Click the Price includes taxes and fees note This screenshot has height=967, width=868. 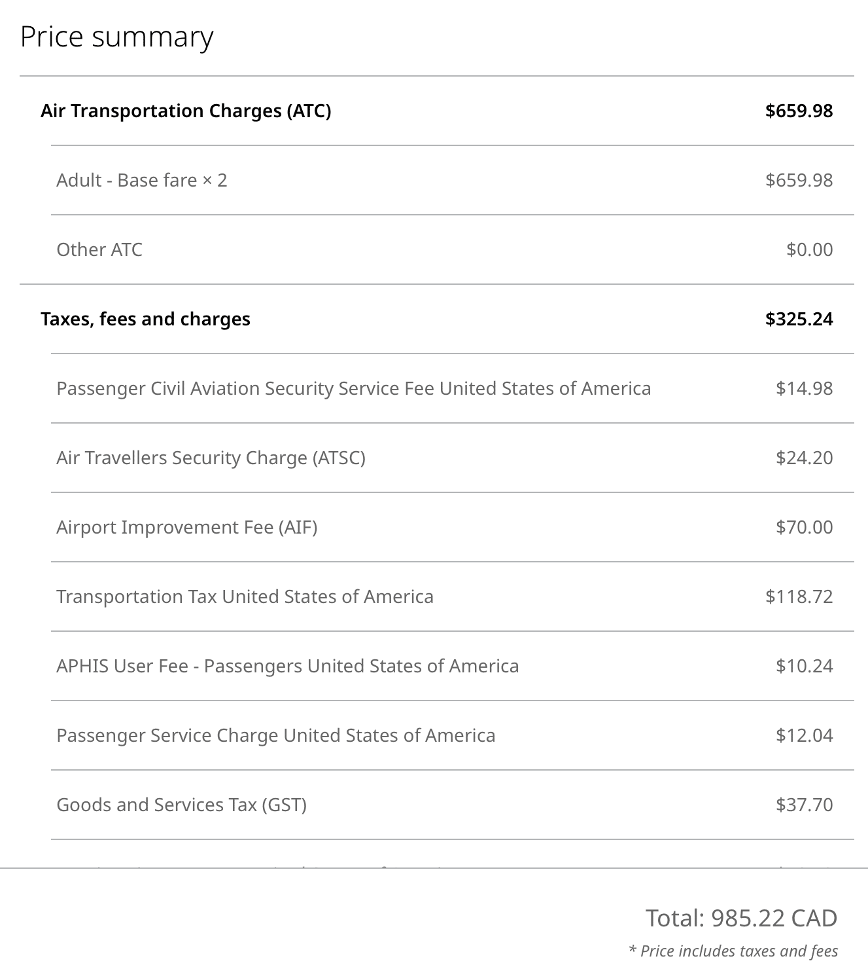coord(733,951)
